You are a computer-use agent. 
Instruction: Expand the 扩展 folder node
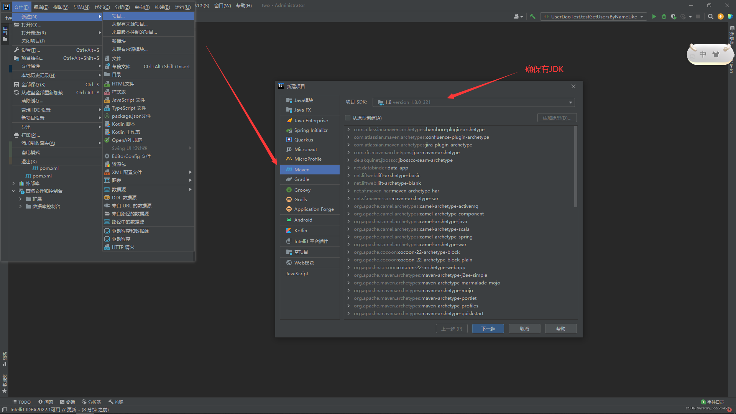(x=20, y=199)
